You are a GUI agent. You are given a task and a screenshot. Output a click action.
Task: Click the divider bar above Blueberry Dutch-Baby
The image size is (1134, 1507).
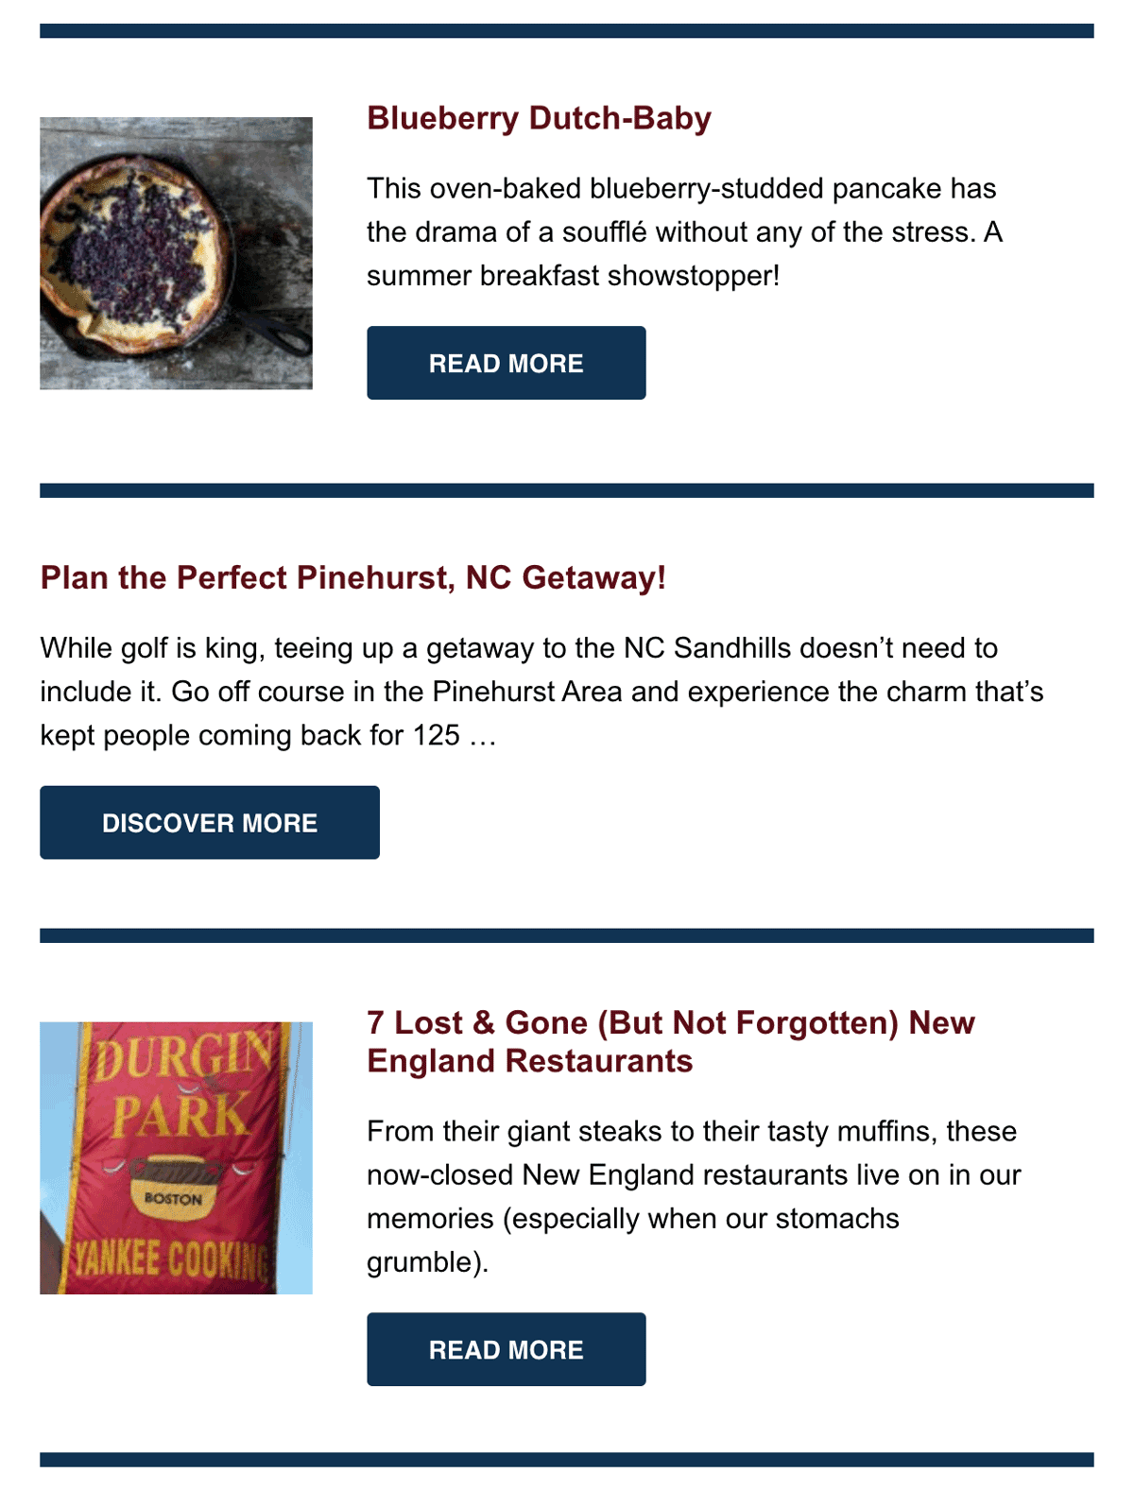coord(567,31)
